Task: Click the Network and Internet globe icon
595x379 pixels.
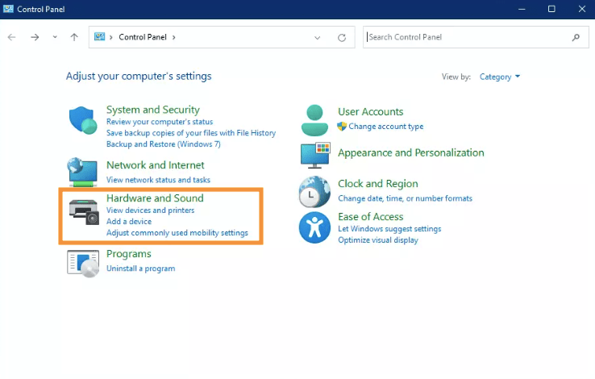Action: pyautogui.click(x=83, y=172)
